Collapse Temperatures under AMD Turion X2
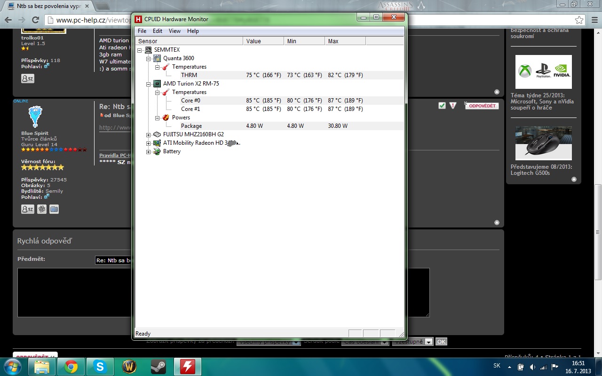602x376 pixels. tap(158, 92)
